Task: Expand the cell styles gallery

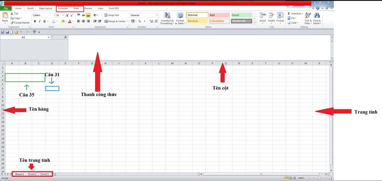Action: tap(254, 22)
